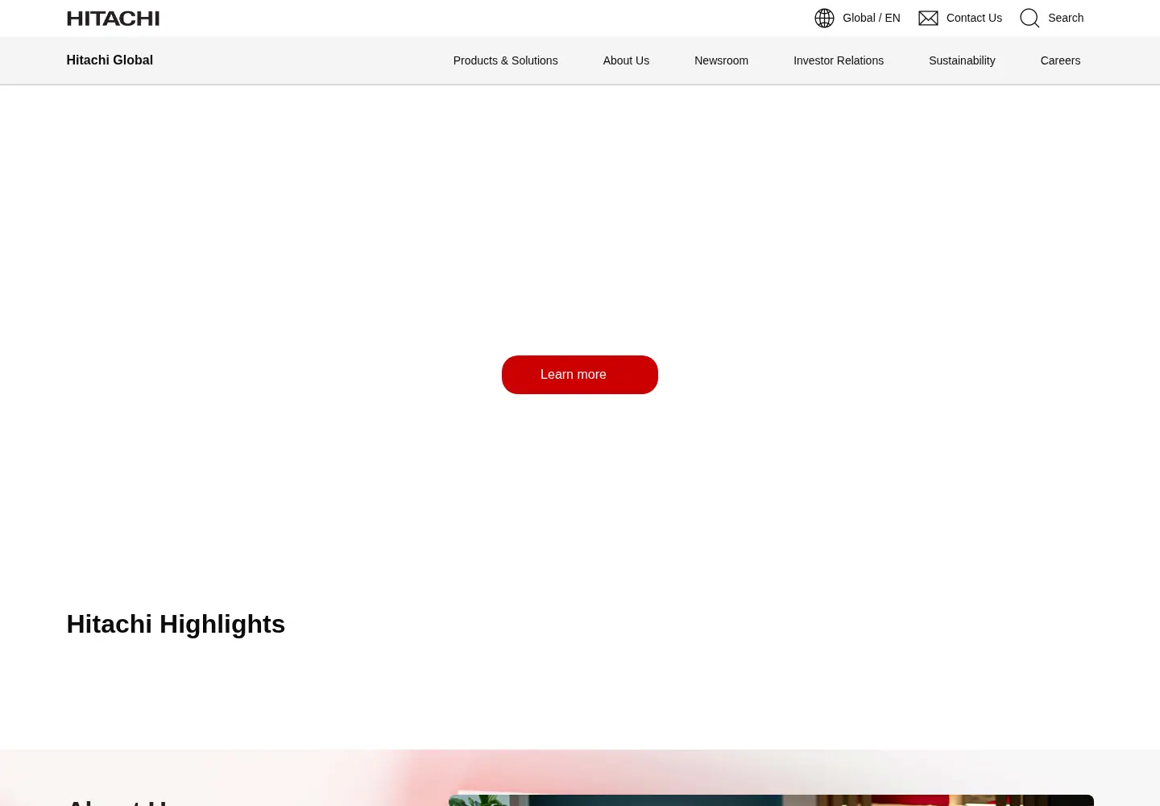Open Global / EN language selector

click(x=872, y=18)
